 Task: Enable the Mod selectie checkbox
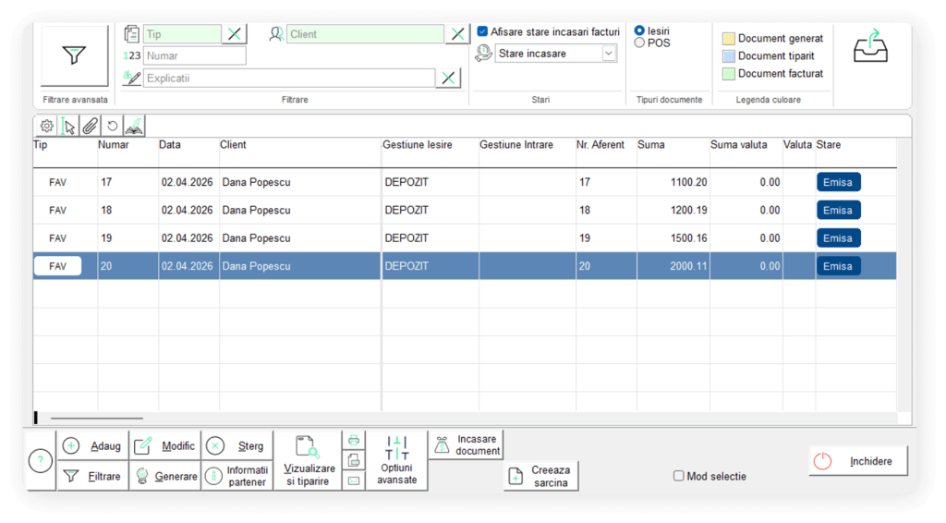click(x=679, y=476)
